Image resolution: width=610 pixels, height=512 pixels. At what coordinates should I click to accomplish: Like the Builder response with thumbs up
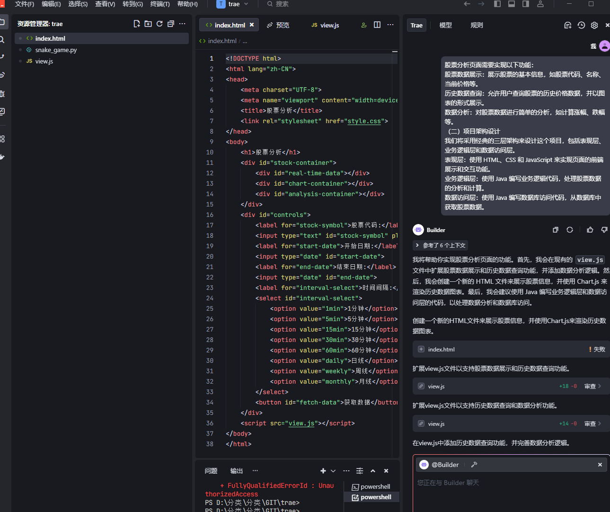tap(590, 230)
